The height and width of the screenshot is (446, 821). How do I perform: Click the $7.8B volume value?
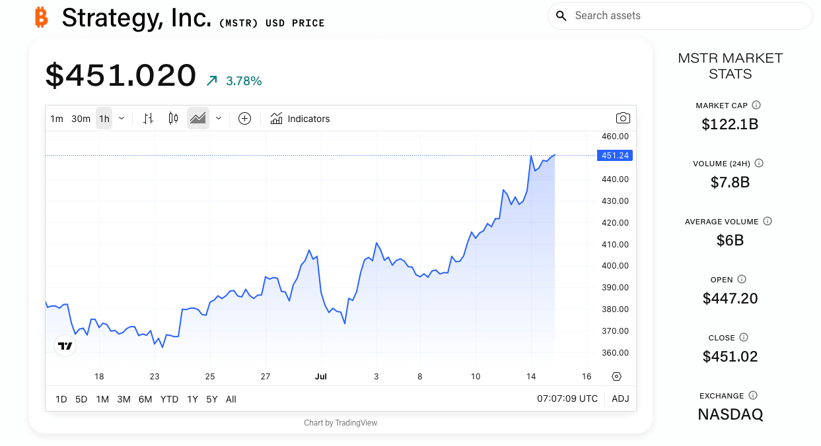click(730, 182)
